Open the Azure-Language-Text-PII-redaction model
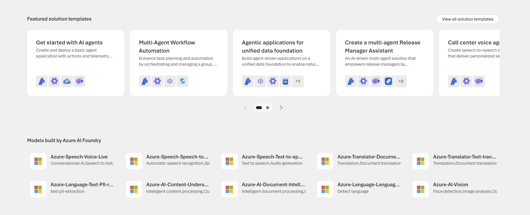 (82, 185)
